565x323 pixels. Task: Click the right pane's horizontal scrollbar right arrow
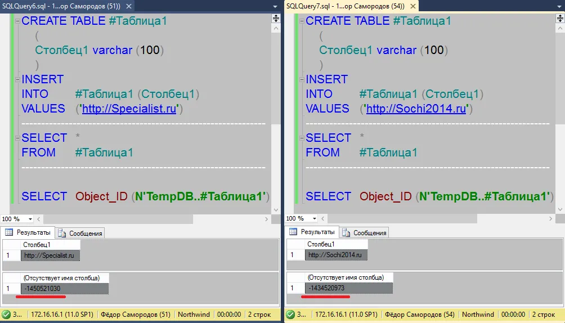pos(550,218)
